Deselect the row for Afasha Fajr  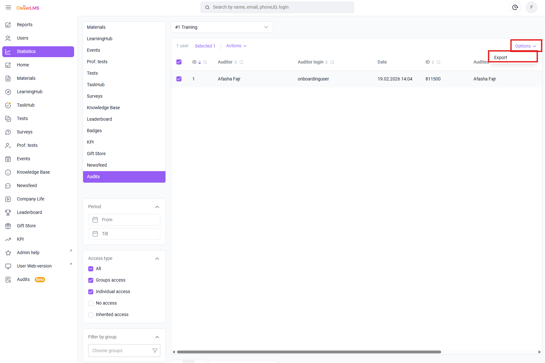(x=179, y=79)
